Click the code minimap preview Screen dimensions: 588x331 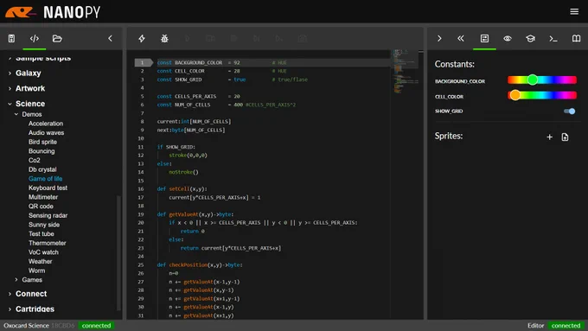point(405,71)
